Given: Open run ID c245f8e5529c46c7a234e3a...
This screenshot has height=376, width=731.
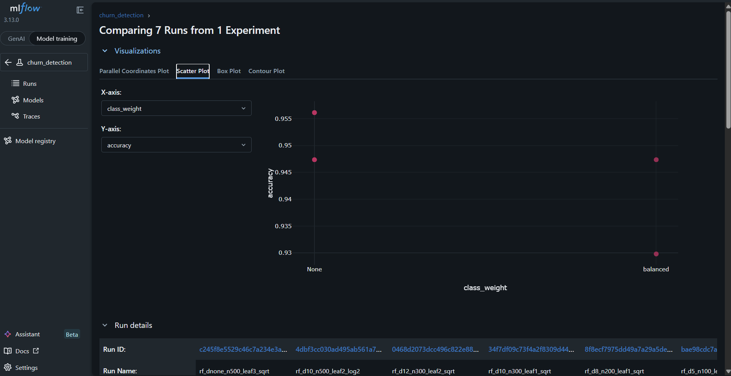Looking at the screenshot, I should point(243,349).
